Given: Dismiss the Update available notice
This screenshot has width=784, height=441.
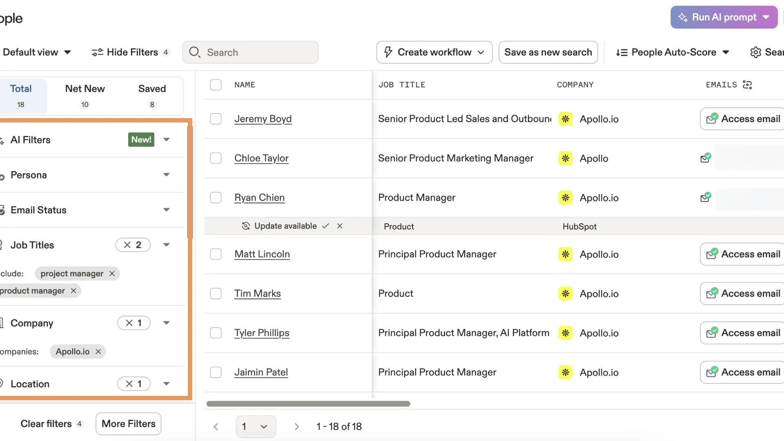Looking at the screenshot, I should 340,226.
